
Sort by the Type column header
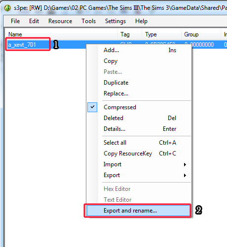tap(161, 34)
